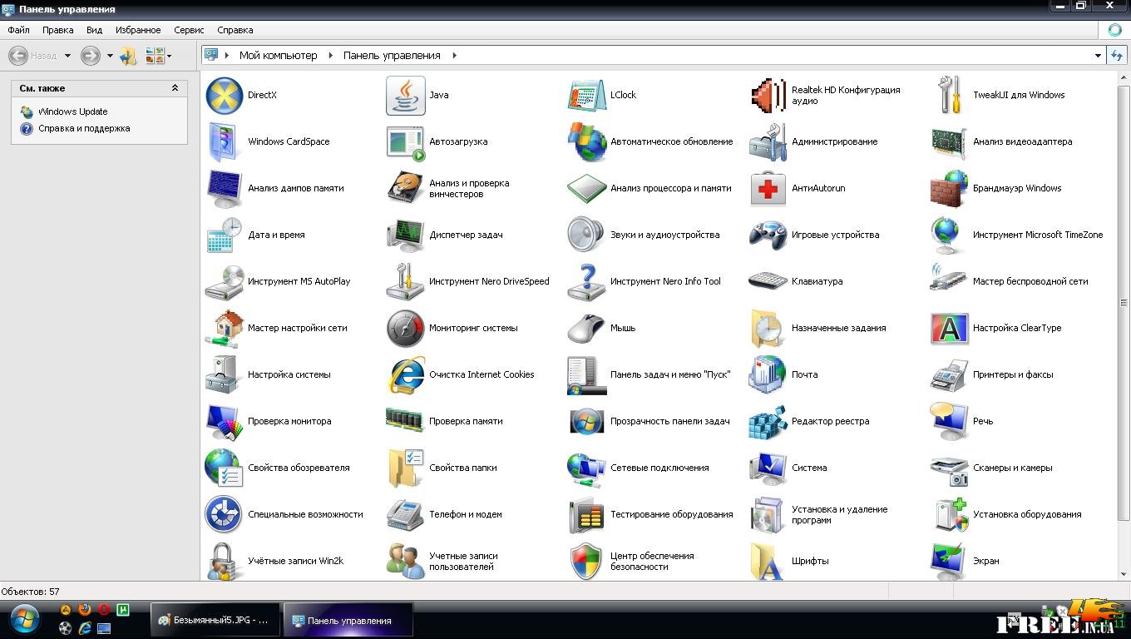Expand the address bar dropdown arrow
Viewport: 1131px width, 639px height.
[1098, 56]
